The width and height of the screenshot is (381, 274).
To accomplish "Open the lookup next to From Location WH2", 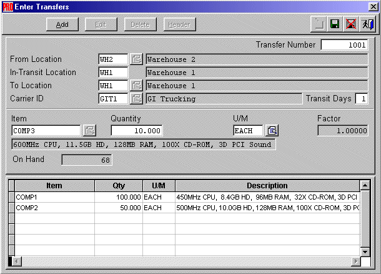I will pos(136,59).
